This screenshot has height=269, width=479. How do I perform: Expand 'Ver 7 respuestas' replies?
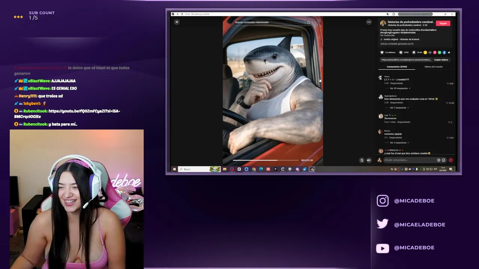(399, 108)
